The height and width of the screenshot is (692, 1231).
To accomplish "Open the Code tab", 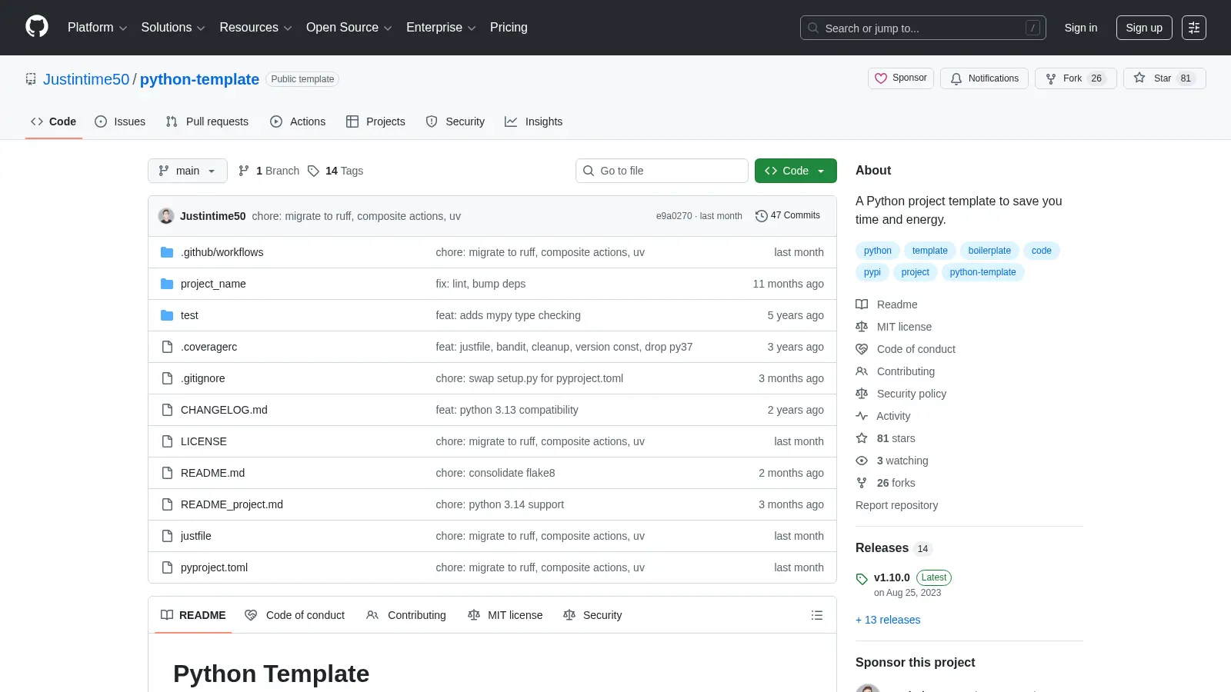I will [x=53, y=121].
